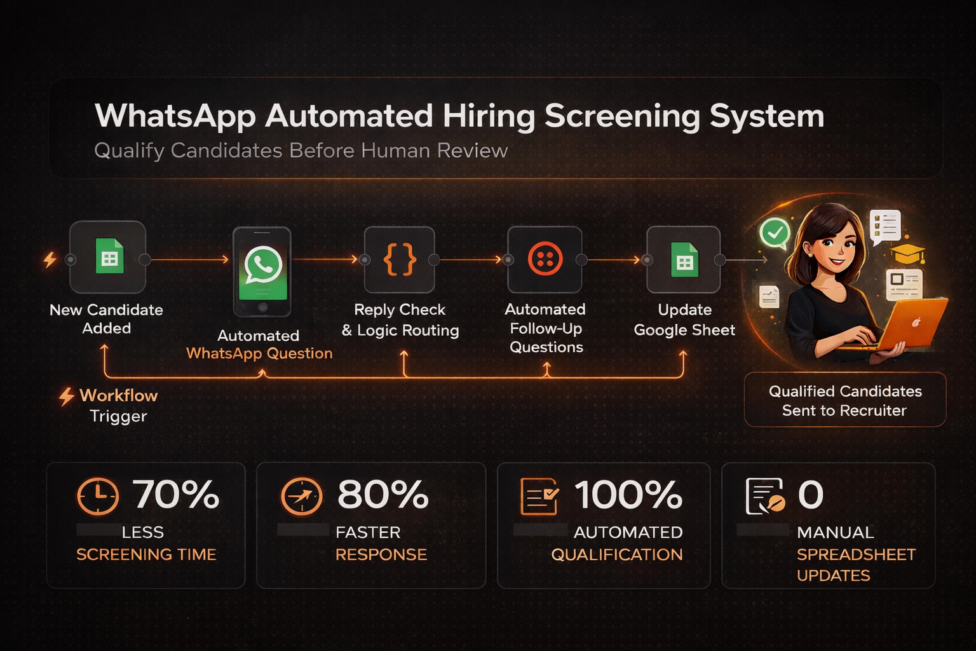Select the red Twilio icon for Follow-Up Questions

tap(544, 259)
